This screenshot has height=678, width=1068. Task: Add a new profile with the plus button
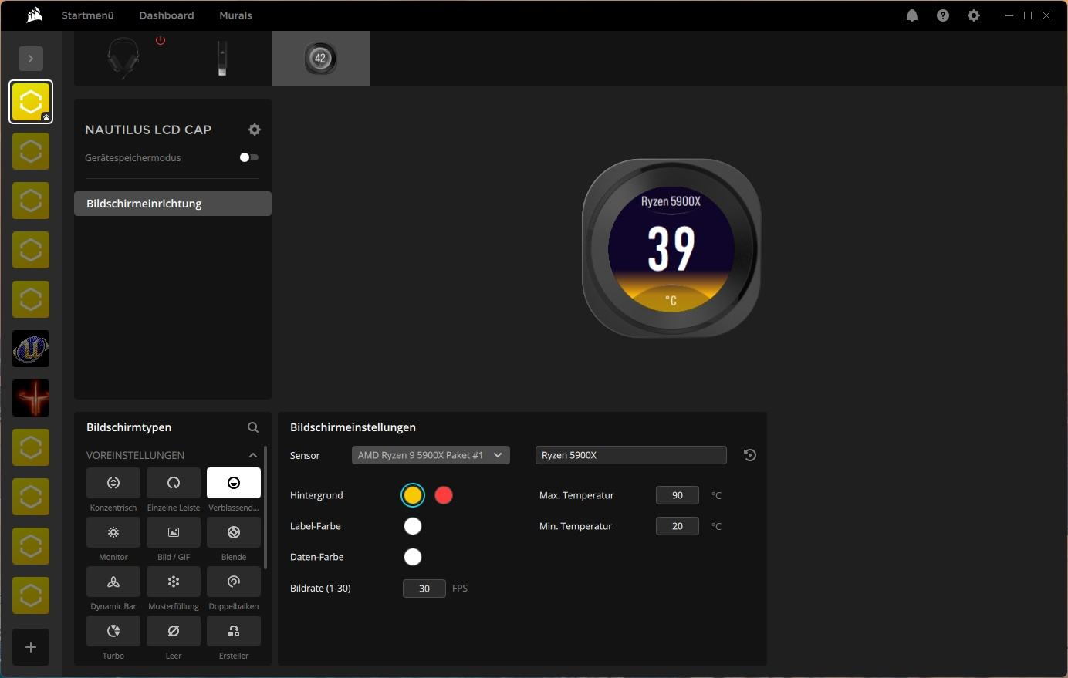tap(31, 648)
